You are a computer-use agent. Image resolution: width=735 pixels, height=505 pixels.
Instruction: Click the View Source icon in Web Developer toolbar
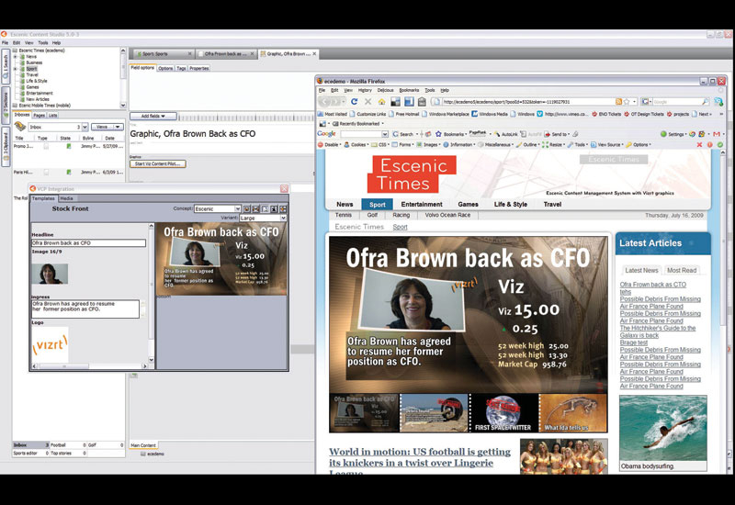594,145
